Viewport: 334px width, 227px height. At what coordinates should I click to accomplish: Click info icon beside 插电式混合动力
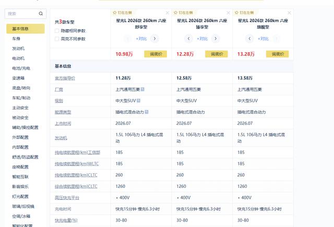[147, 112]
